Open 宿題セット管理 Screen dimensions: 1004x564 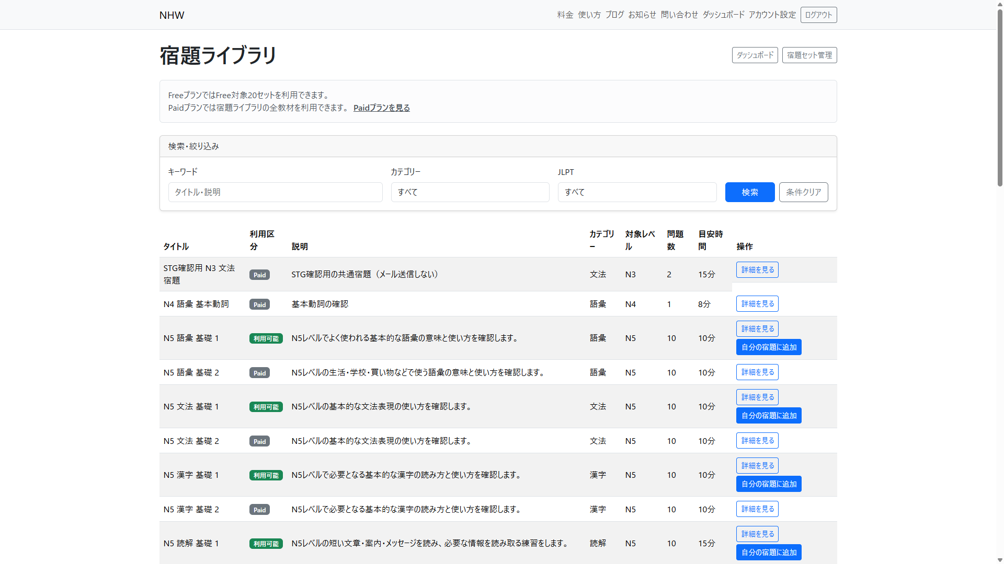click(809, 55)
